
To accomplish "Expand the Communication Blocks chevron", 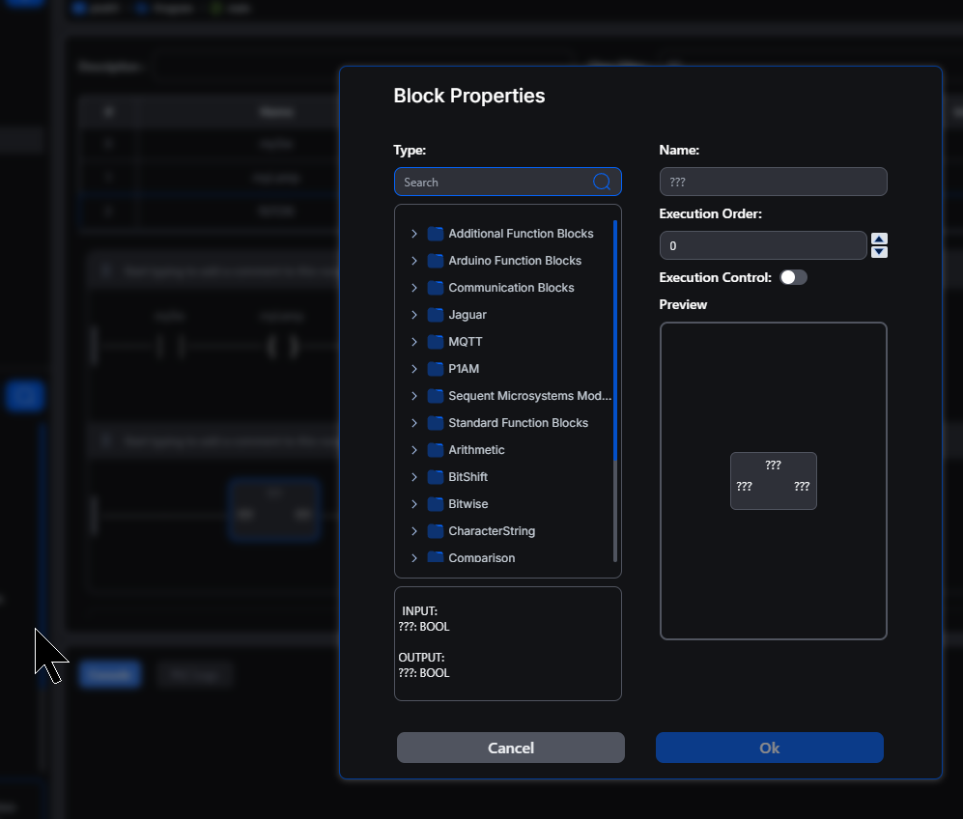I will pos(414,288).
